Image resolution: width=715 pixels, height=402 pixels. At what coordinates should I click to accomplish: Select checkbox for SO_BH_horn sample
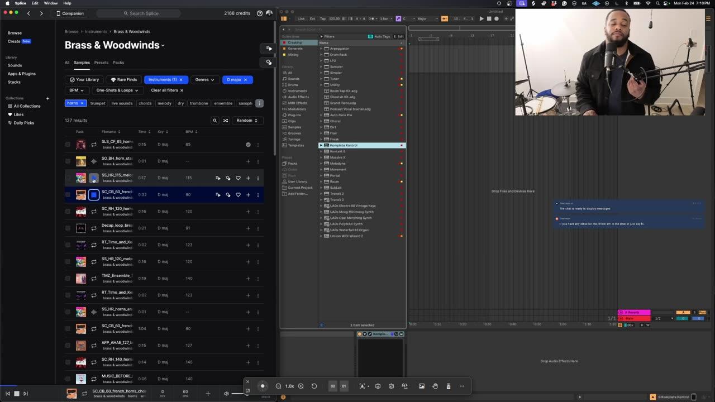pos(68,161)
